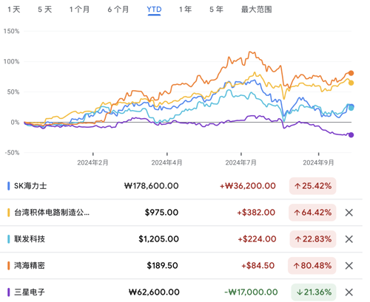Click the 2024年2月 axis label
The width and height of the screenshot is (370, 302).
(92, 162)
